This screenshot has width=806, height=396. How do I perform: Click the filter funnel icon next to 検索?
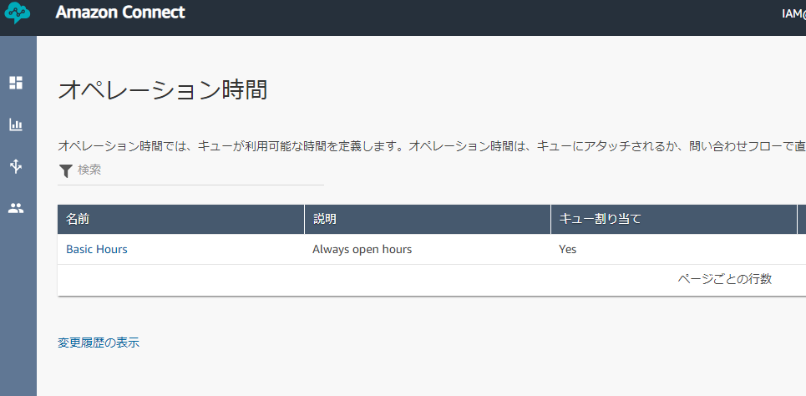click(66, 171)
